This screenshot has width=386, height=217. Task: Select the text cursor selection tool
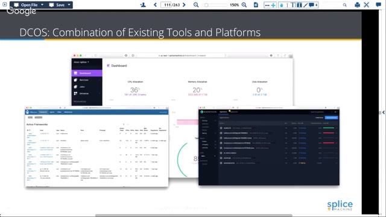[287, 5]
